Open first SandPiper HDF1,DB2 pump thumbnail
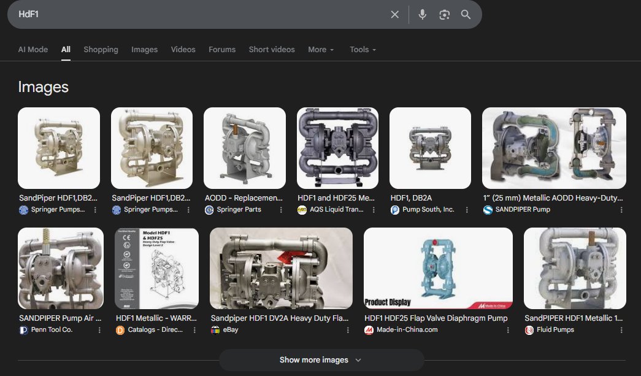 59,148
